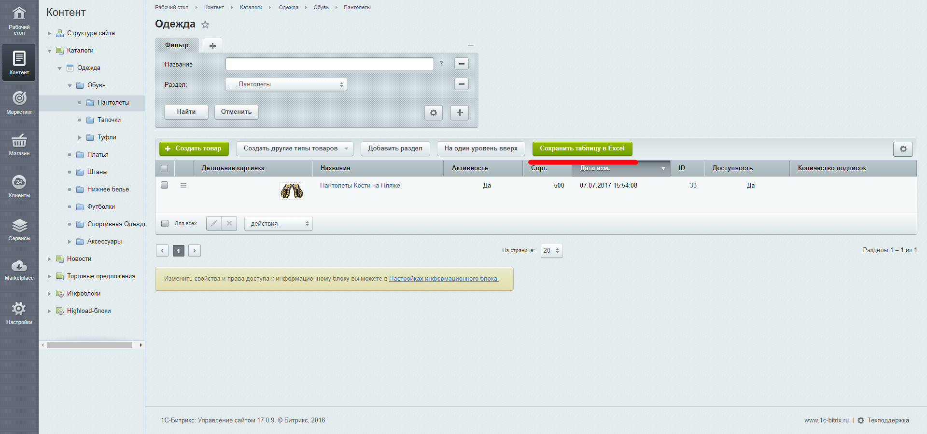
Task: Click the Название filter input field
Action: [x=329, y=64]
